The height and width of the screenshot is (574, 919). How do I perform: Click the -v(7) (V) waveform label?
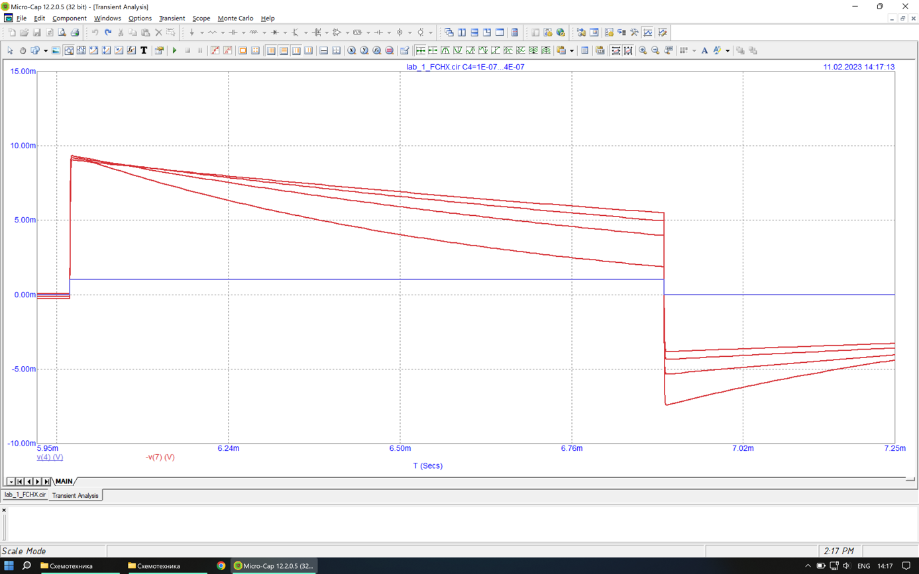[160, 457]
